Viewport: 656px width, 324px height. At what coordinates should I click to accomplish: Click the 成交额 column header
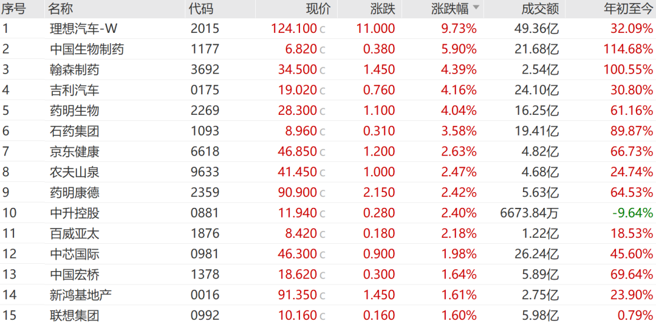coord(540,8)
